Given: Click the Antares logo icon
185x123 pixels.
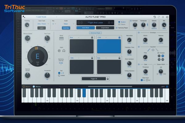Looking at the screenshot, I should point(24,17).
